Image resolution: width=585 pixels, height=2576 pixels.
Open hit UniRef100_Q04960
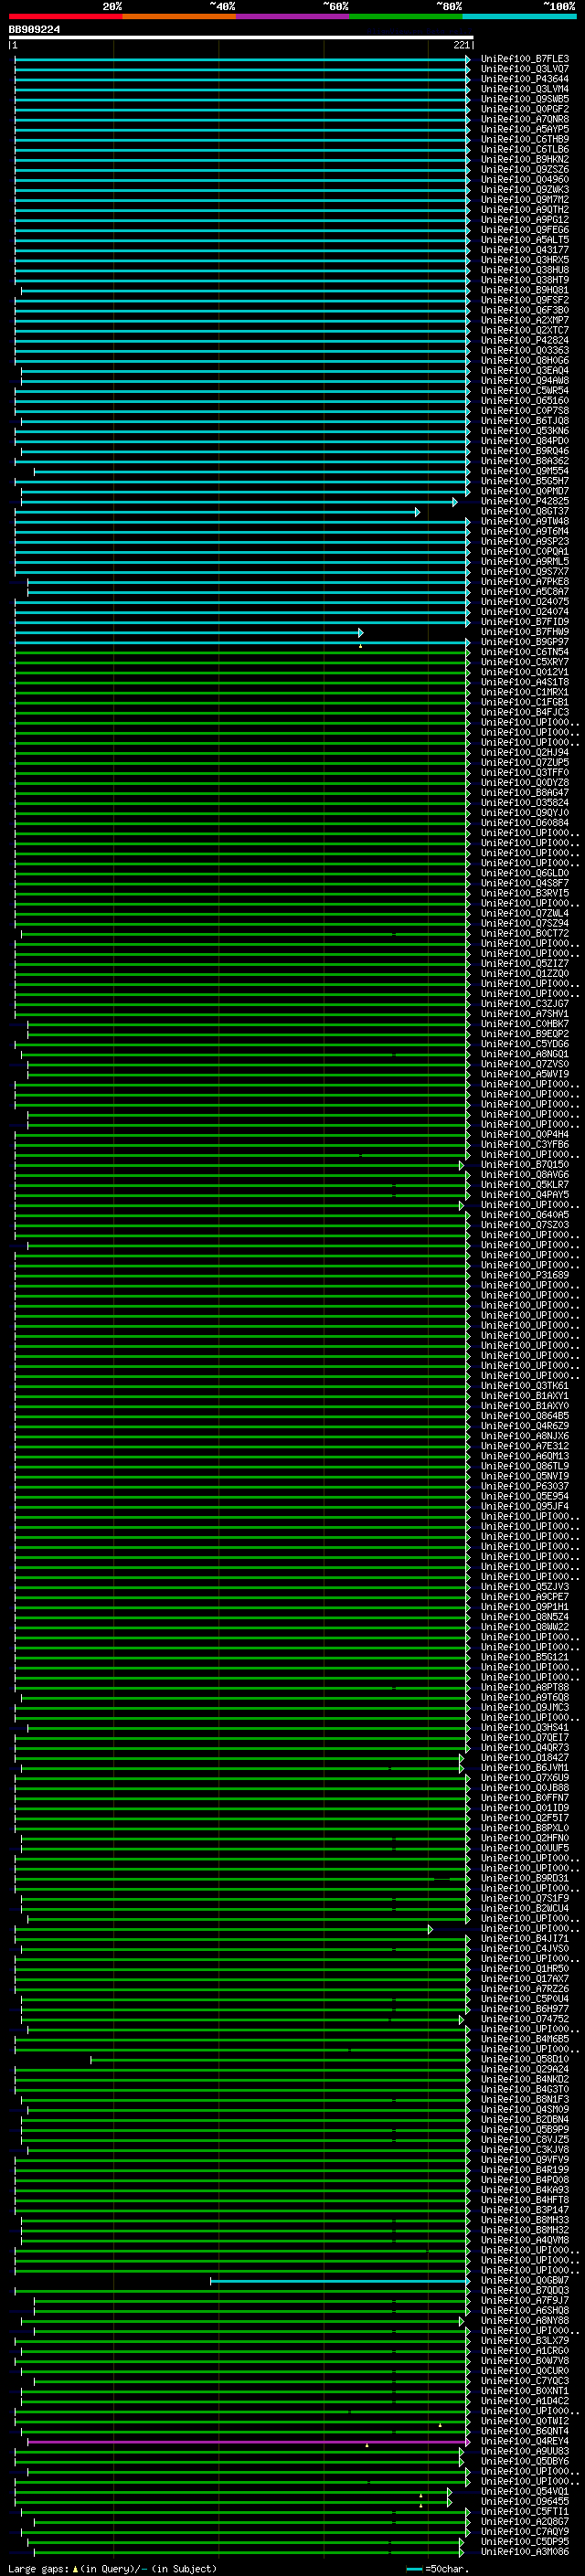[525, 180]
